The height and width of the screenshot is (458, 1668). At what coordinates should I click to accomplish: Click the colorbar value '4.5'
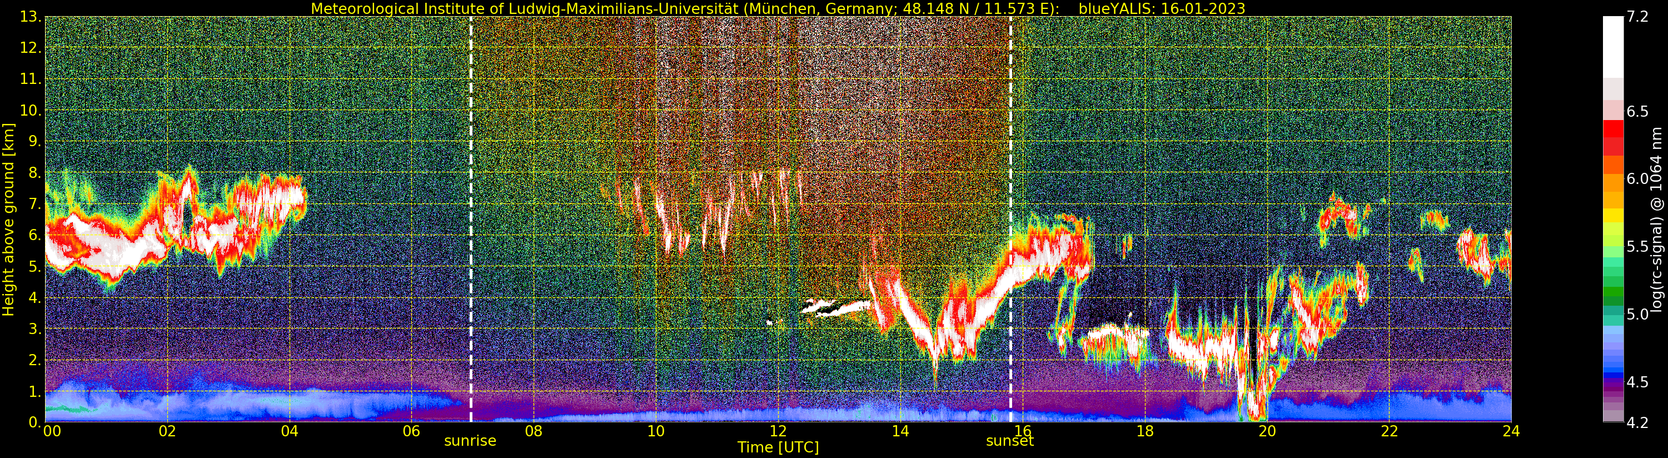(1636, 382)
